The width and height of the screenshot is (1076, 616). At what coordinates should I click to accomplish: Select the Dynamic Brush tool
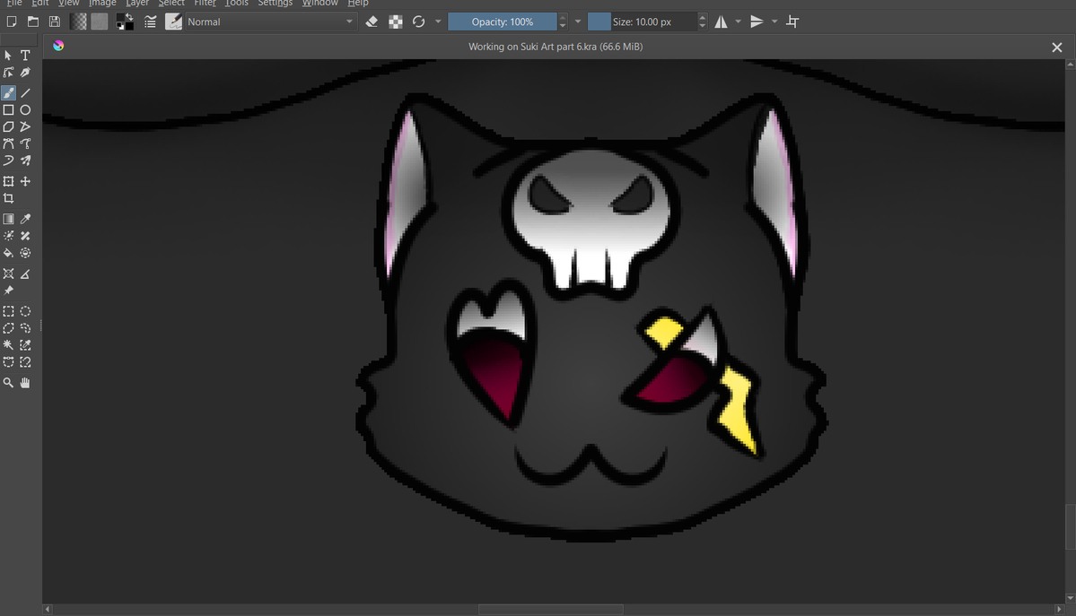(8, 161)
